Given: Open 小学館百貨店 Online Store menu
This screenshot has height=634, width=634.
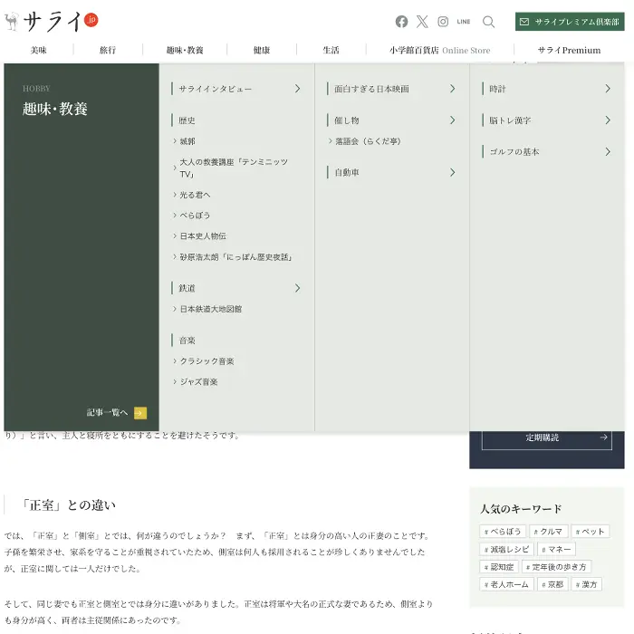Looking at the screenshot, I should [x=439, y=50].
